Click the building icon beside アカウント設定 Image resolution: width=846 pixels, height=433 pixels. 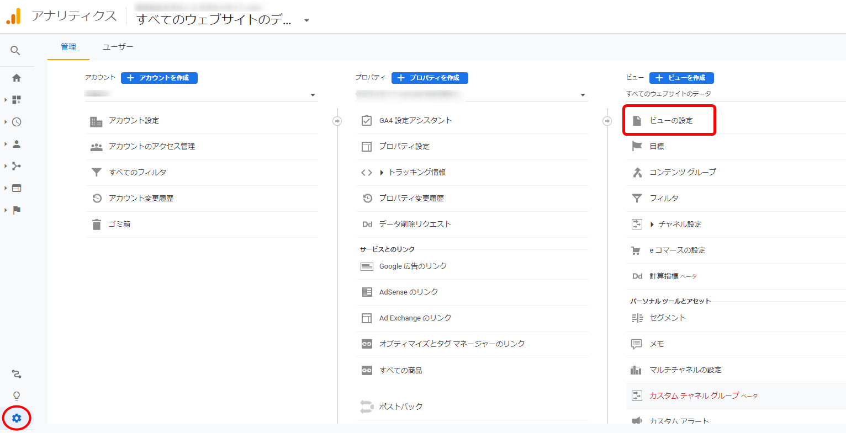click(x=96, y=121)
